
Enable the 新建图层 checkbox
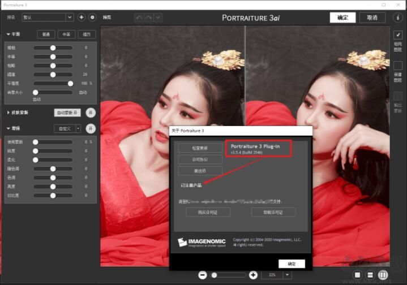[398, 66]
